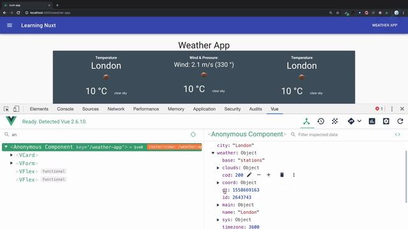Collapse the weather Object

213,153
